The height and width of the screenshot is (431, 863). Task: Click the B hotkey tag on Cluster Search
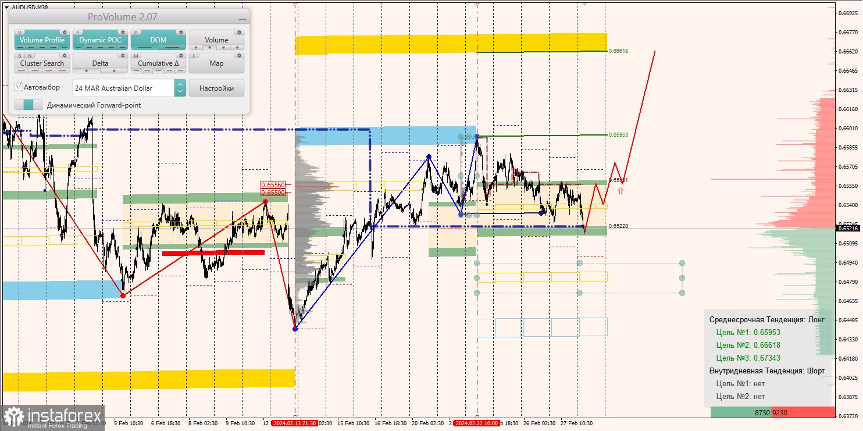(19, 56)
